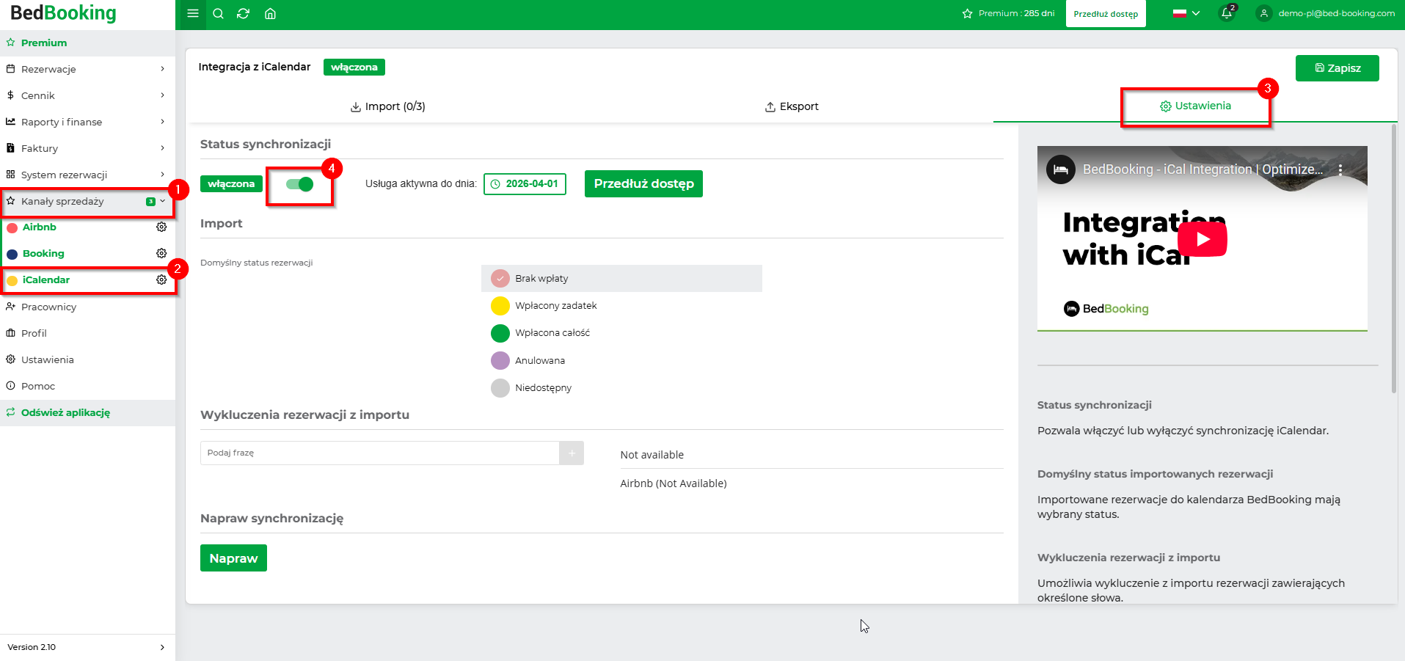Screen dimensions: 1405x661
Task: Go home via the house icon
Action: [270, 13]
